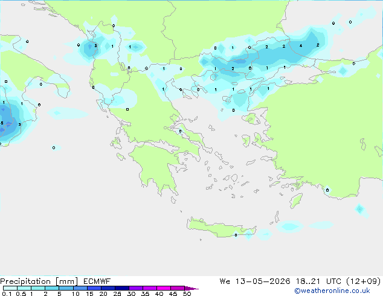383x296 pixels.
Task: Select the 45–50 mm legend swatch
Action: [x=178, y=288]
